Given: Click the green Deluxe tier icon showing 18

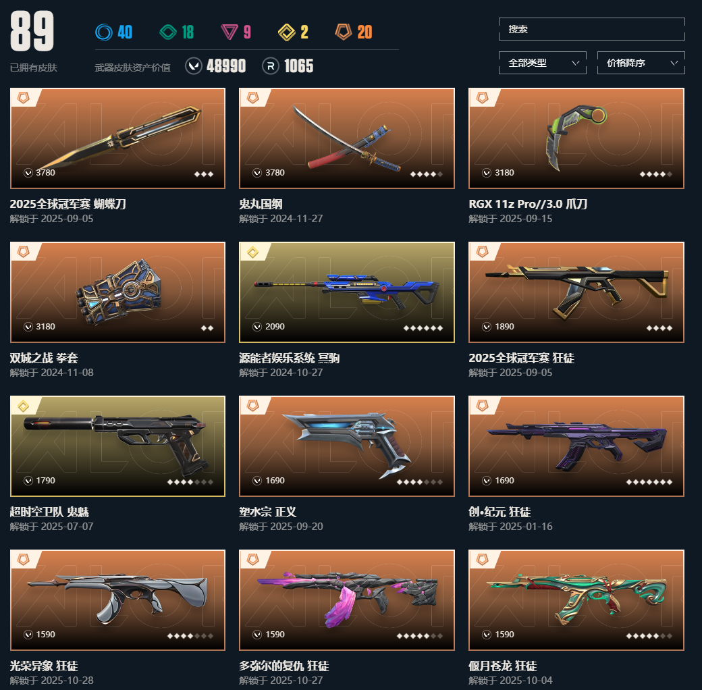Looking at the screenshot, I should (168, 32).
